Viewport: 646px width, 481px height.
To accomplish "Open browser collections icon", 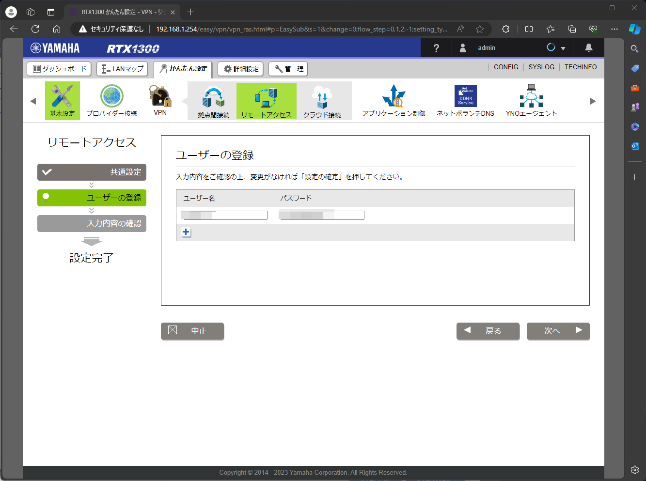I will [x=572, y=29].
